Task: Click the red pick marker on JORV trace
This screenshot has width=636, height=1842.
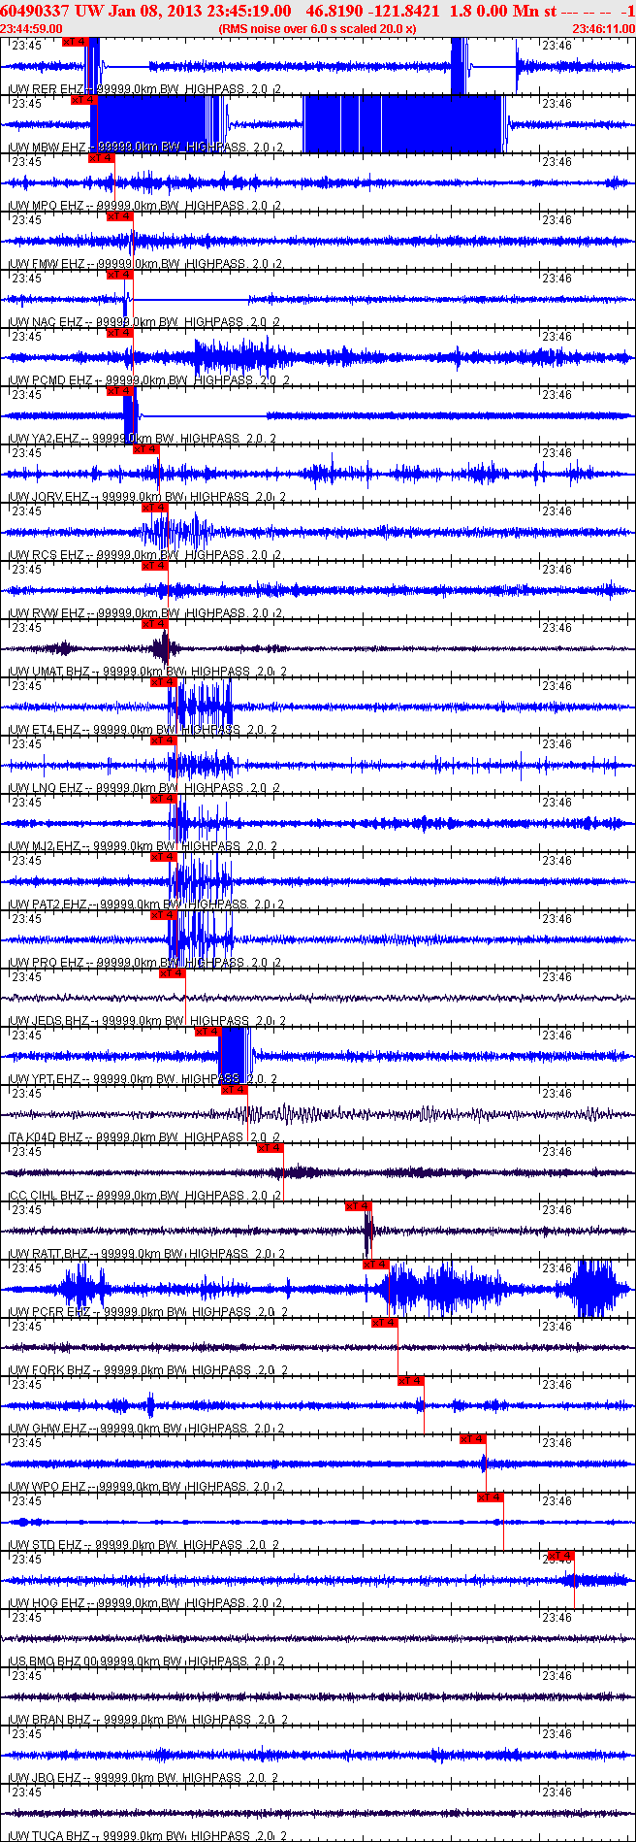Action: tap(146, 449)
